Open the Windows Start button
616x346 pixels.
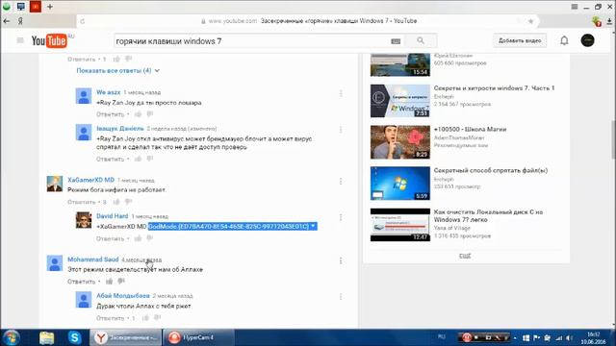pos(12,337)
